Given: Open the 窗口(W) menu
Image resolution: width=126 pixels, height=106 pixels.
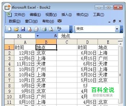Looking at the screenshot, I should [x=31, y=21].
